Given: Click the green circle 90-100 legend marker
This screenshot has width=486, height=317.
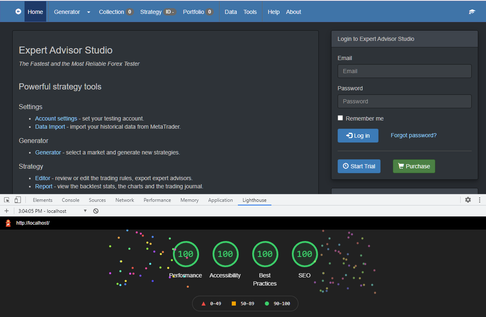Looking at the screenshot, I should pyautogui.click(x=267, y=304).
